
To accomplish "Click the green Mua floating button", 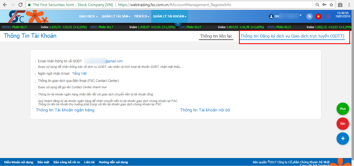I will (343, 109).
